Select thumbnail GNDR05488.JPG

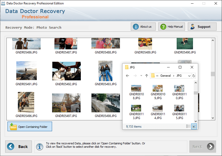(x=106, y=43)
